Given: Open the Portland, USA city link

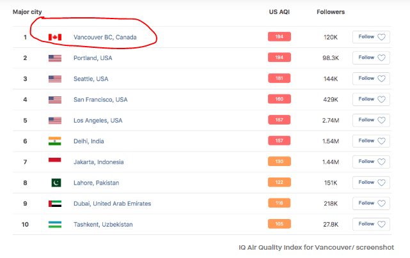Looking at the screenshot, I should click(92, 58).
